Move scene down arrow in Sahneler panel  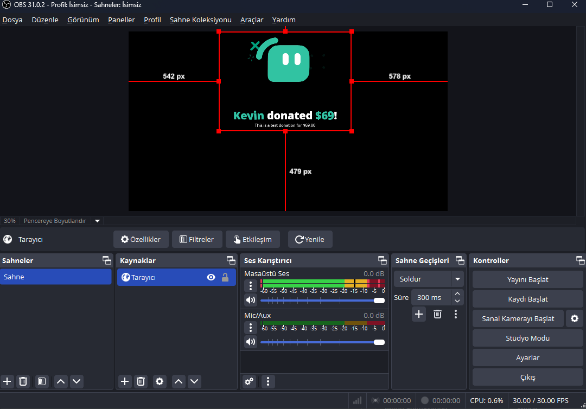pos(77,381)
